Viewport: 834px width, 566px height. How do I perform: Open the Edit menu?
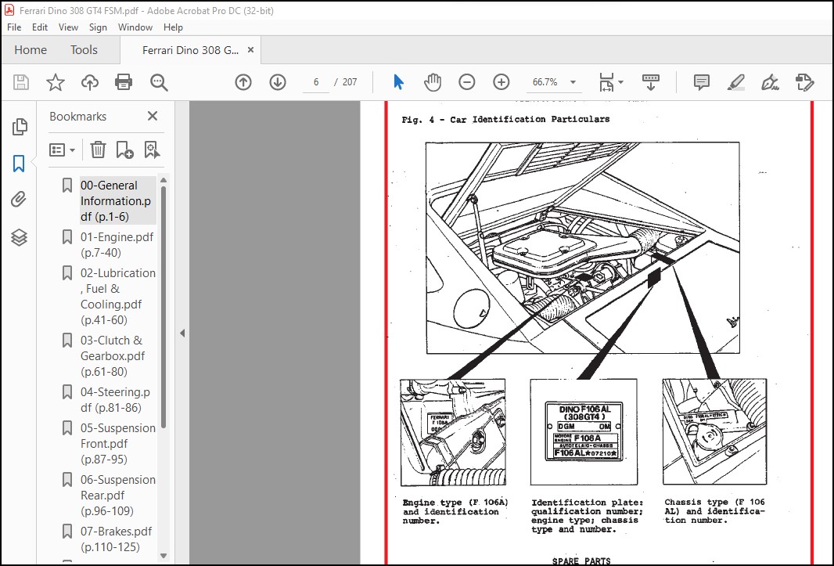[40, 27]
